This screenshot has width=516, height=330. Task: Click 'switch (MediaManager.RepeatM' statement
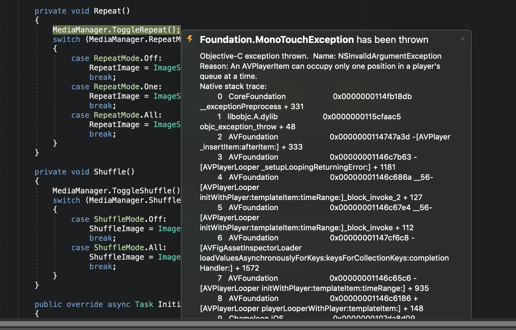pos(117,39)
